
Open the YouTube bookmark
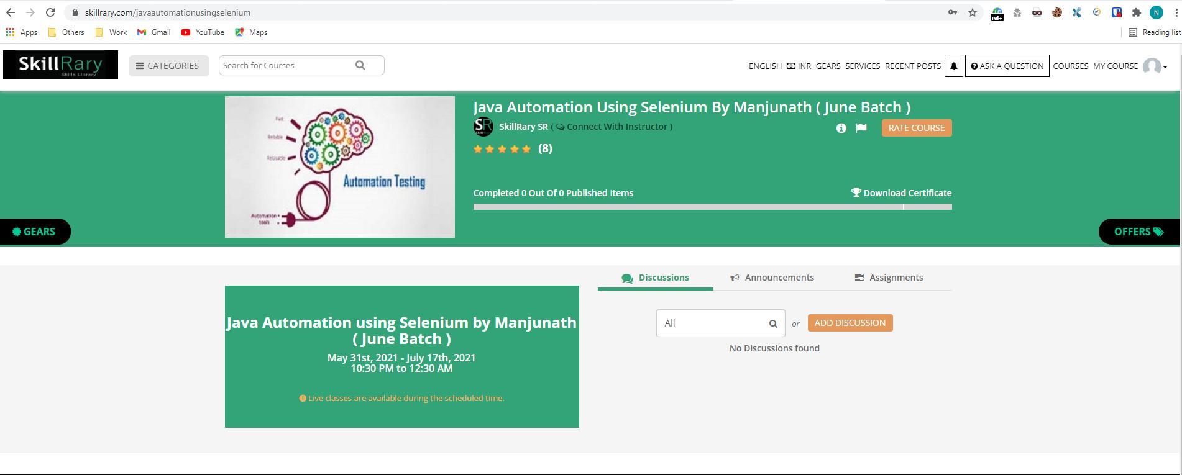click(x=203, y=32)
